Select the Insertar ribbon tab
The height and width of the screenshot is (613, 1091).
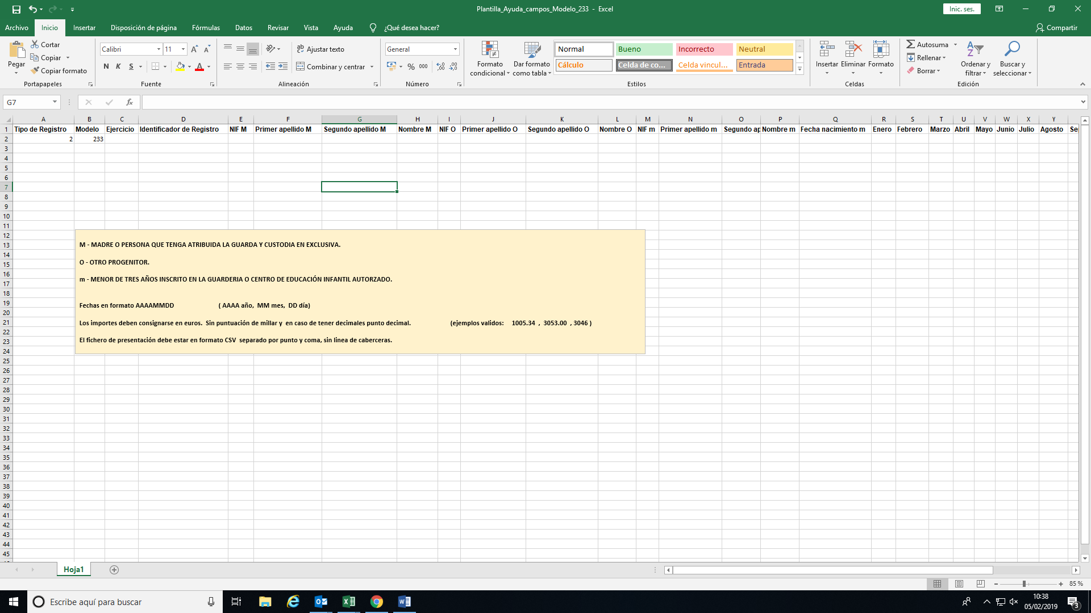pos(84,28)
